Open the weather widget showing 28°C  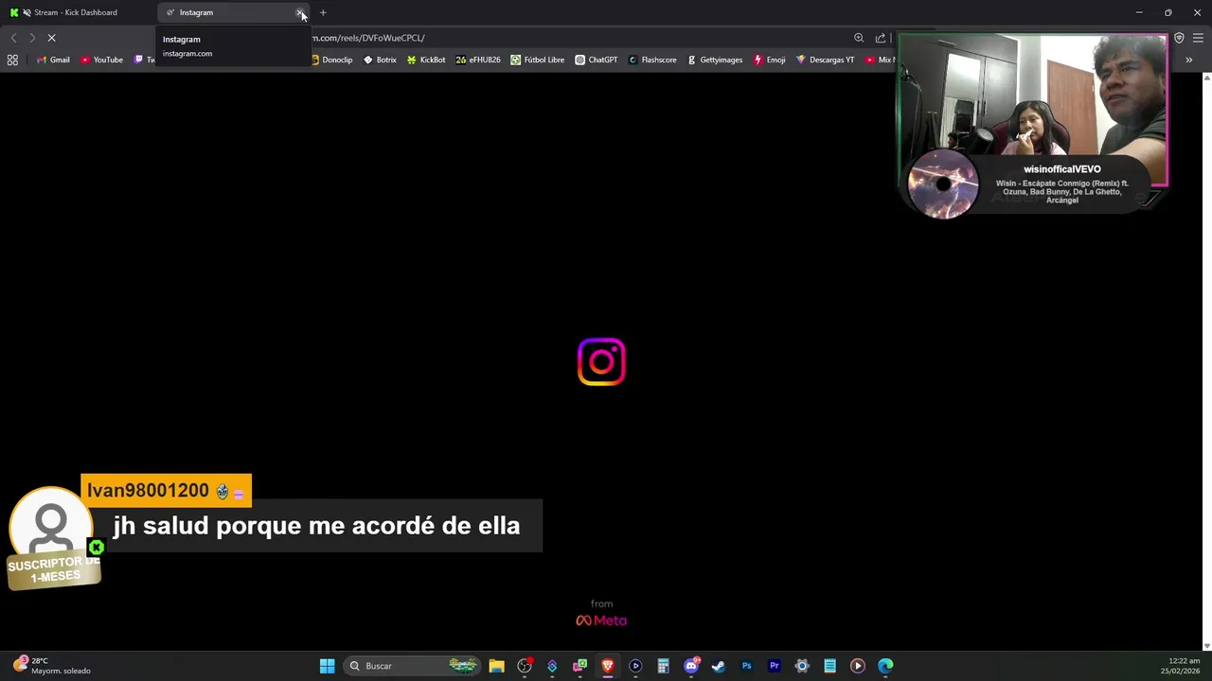point(52,666)
